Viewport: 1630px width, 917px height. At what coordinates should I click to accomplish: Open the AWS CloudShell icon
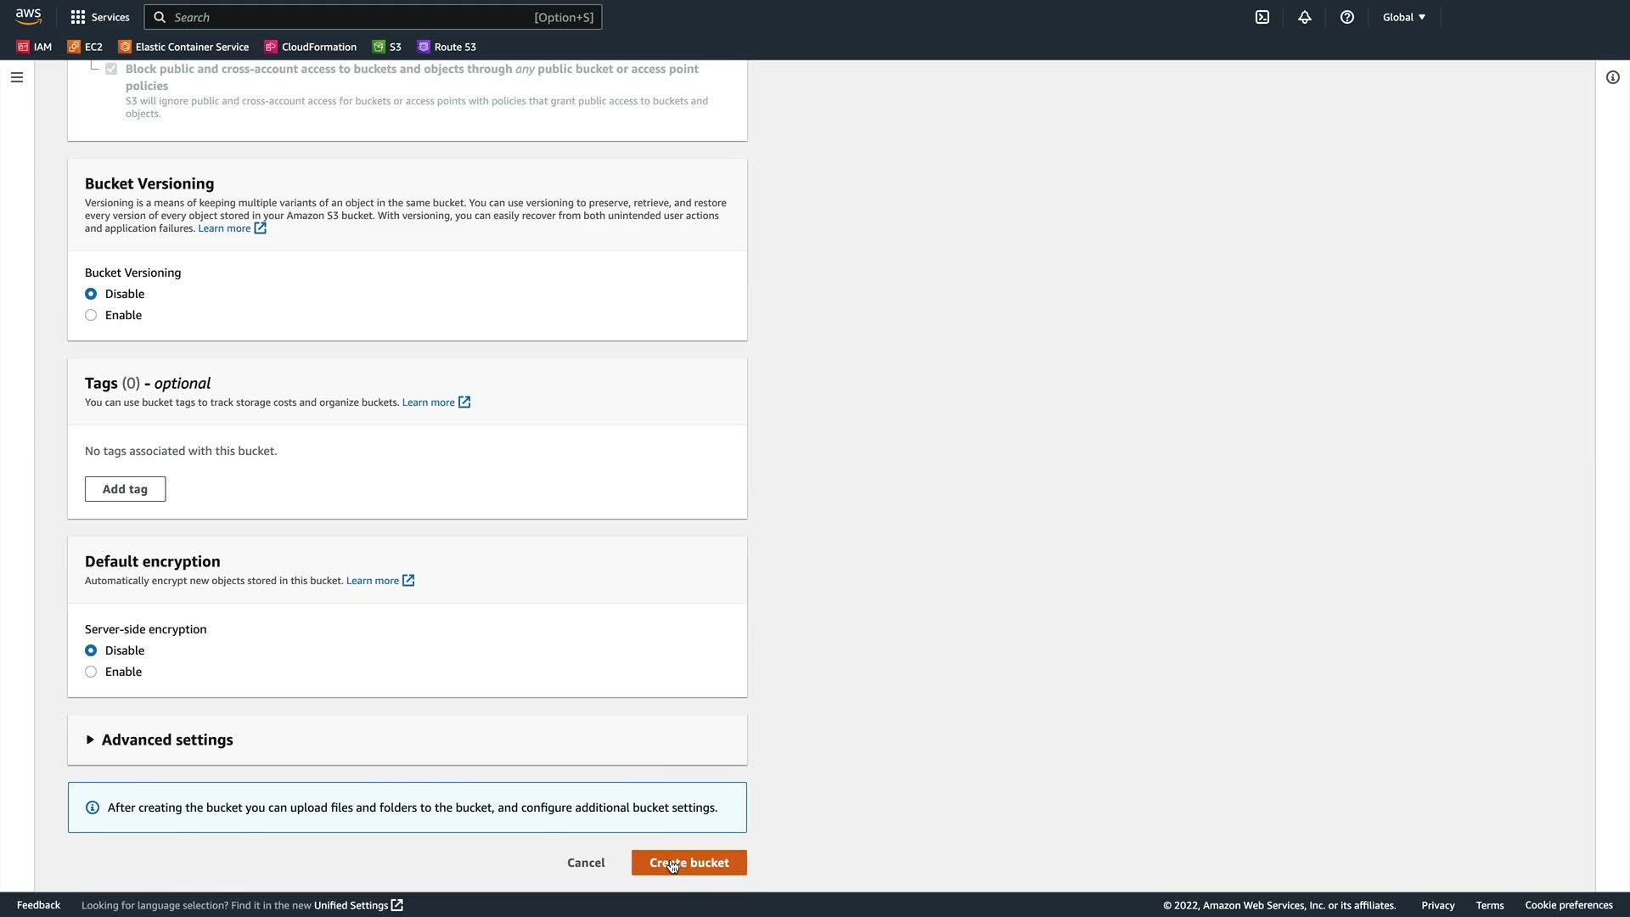pos(1262,17)
